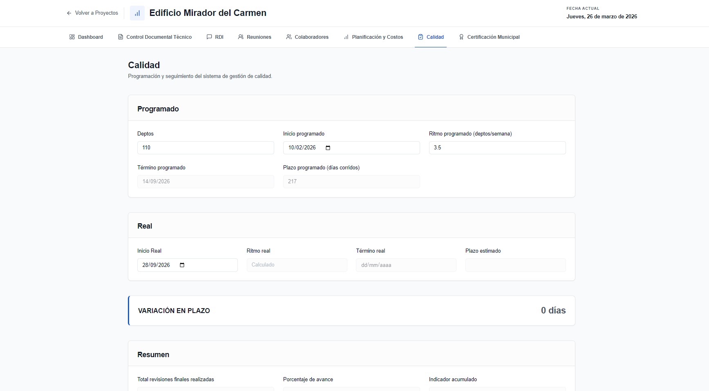
Task: Go back via Volver a Proyectos link
Action: [x=92, y=13]
